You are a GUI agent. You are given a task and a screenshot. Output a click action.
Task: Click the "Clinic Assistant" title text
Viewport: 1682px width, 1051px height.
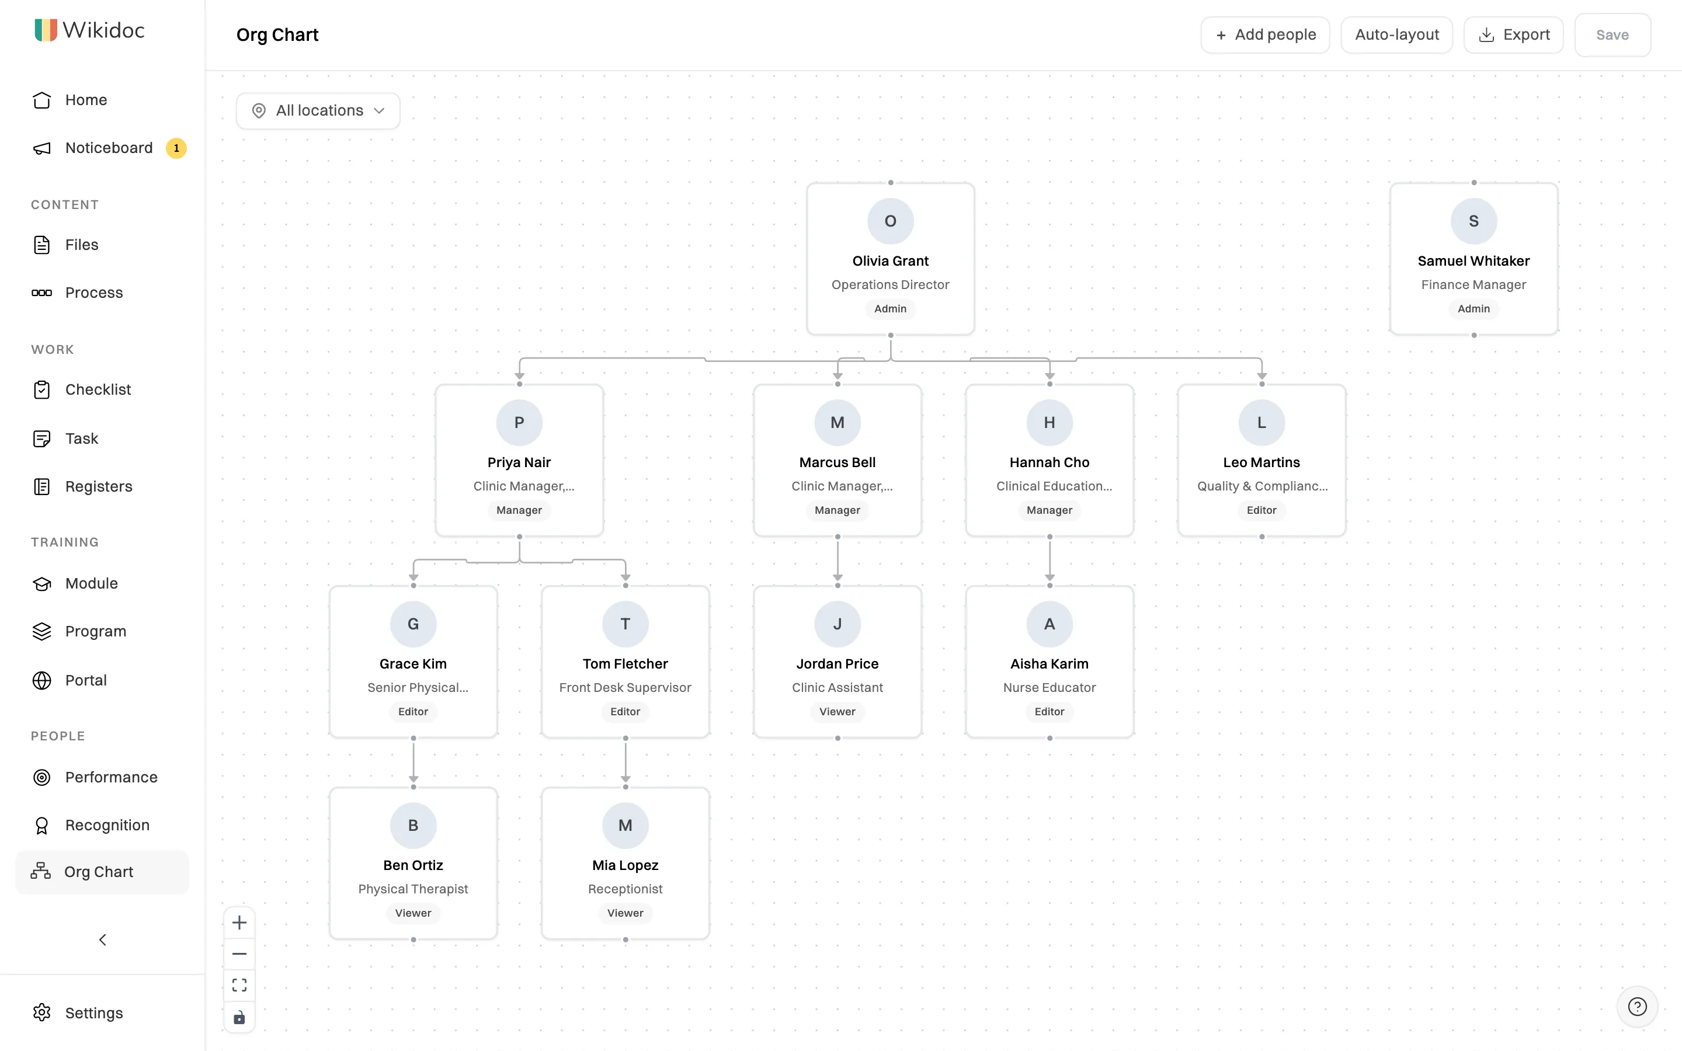coord(837,687)
